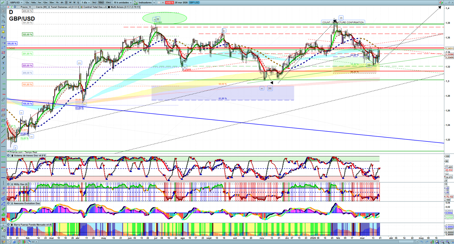Viewport: 454px width, 244px height.
Task: Toggle the Cierre (W) checkbox
Action: (34, 7)
